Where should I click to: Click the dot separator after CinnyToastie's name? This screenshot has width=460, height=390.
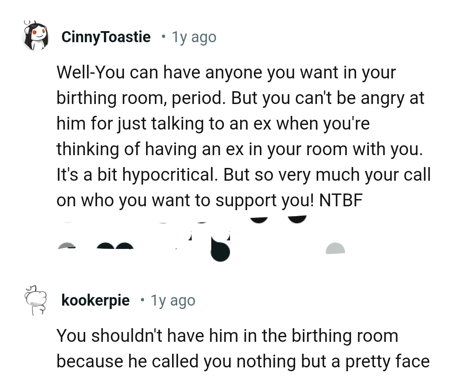(163, 37)
